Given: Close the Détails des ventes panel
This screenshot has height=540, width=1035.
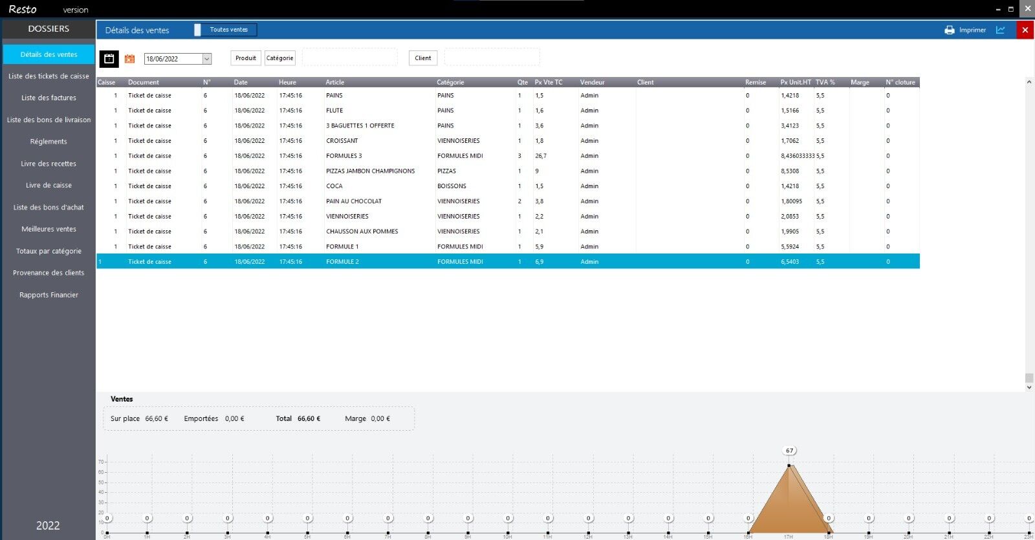Looking at the screenshot, I should point(1025,30).
